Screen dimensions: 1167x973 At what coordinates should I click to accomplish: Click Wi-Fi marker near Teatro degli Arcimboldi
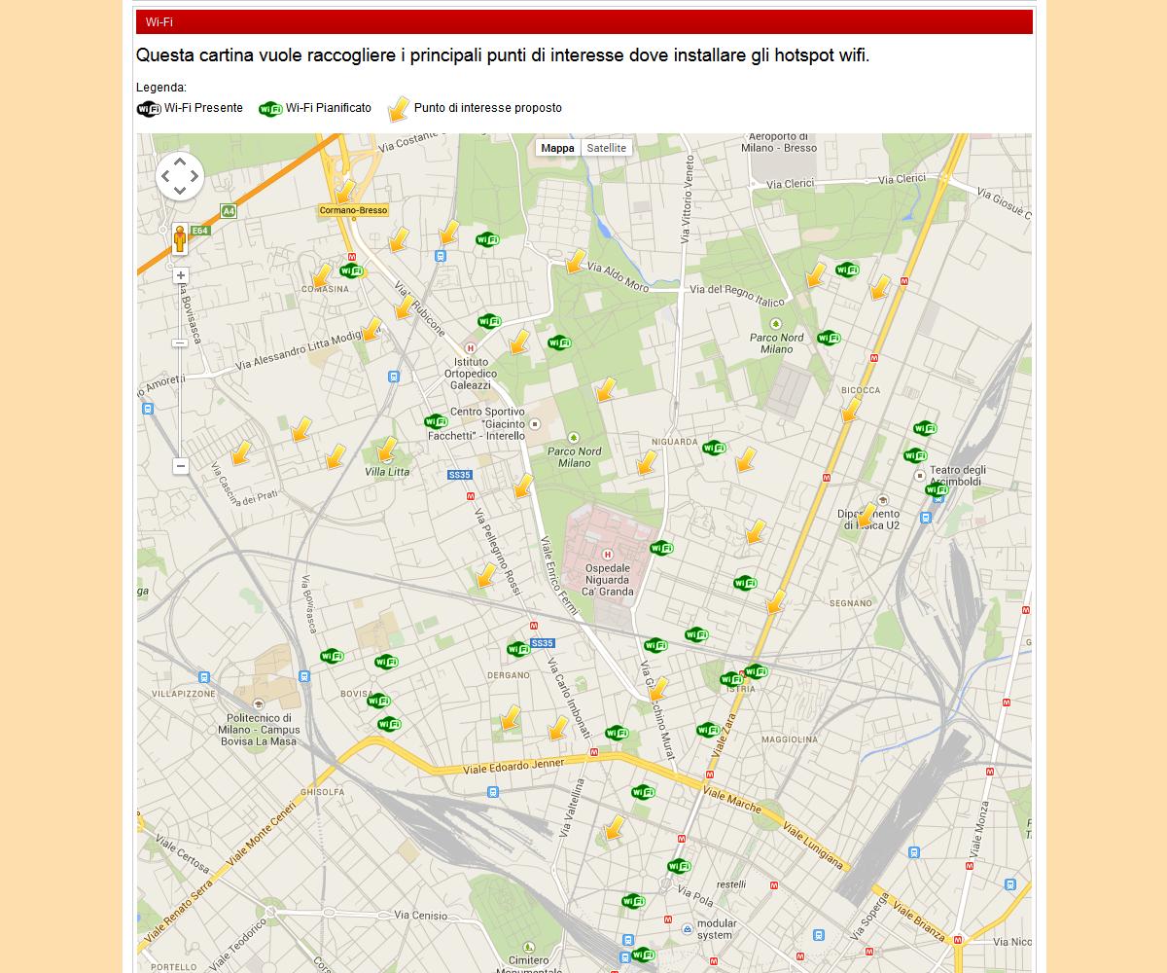[x=936, y=489]
